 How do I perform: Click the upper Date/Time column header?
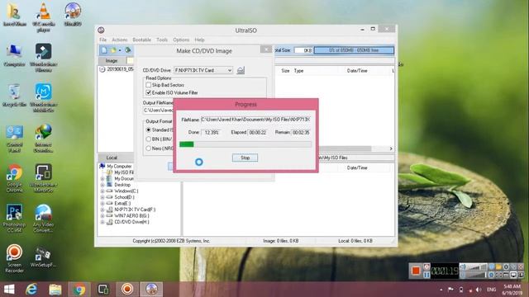(357, 71)
